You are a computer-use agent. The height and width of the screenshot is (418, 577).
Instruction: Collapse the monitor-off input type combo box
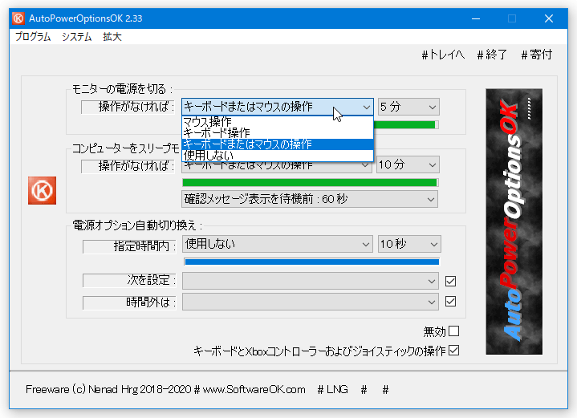pyautogui.click(x=278, y=107)
